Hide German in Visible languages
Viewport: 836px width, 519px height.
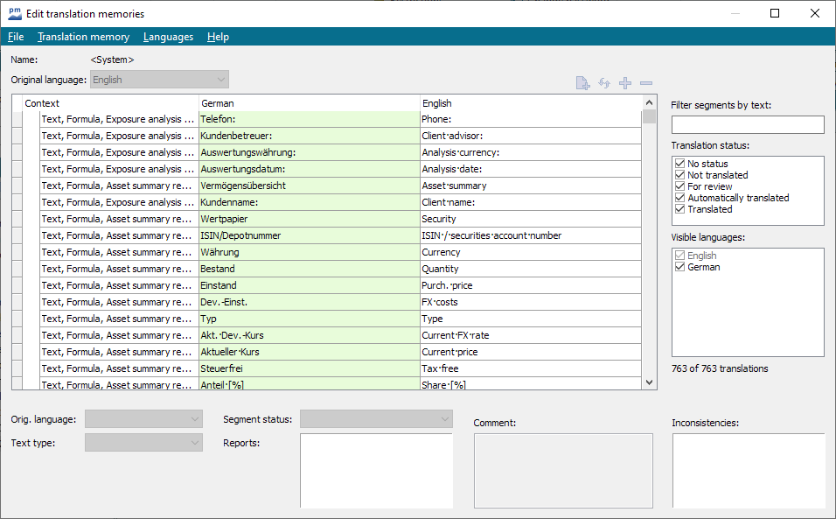point(680,267)
